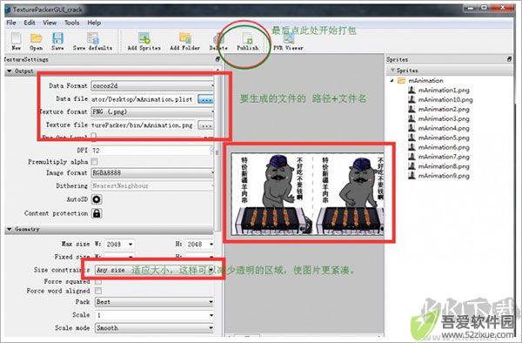This screenshot has height=343, width=522.
Task: Open the Tools menu
Action: pyautogui.click(x=72, y=23)
